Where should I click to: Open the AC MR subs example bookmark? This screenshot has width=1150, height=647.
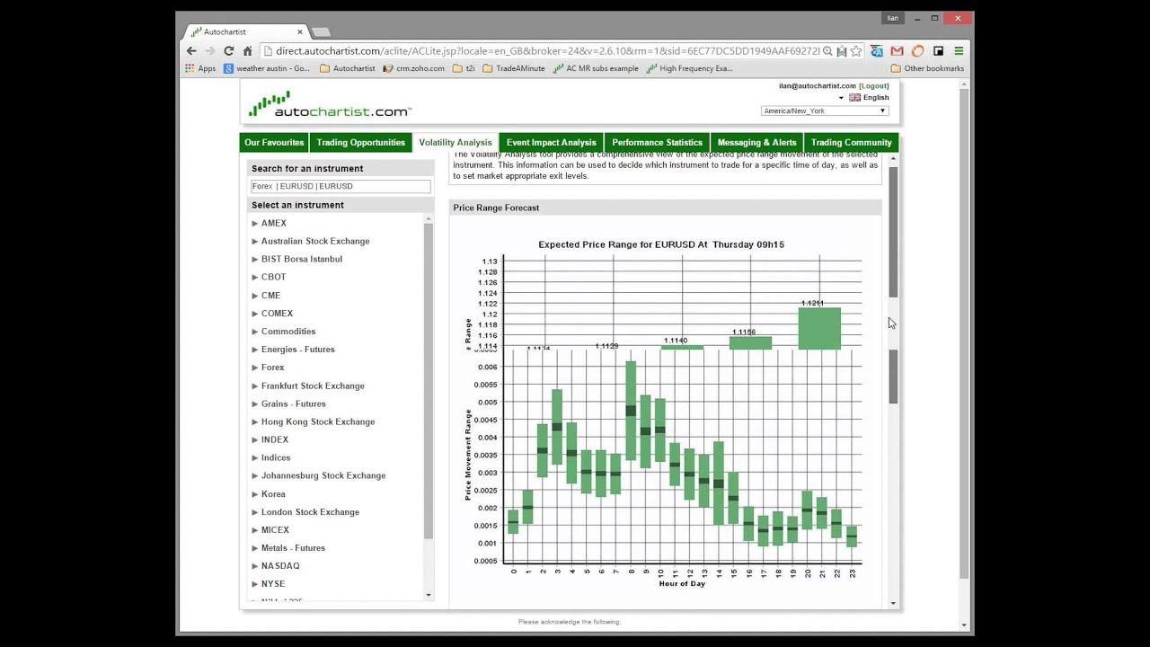pyautogui.click(x=596, y=68)
